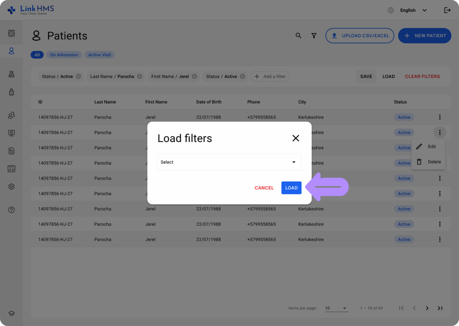Screen dimensions: 459x326
Task: Open the reports document icon in sidebar
Action: coord(11,151)
